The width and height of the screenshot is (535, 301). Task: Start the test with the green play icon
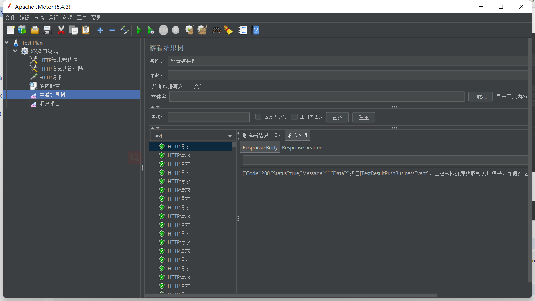point(139,30)
